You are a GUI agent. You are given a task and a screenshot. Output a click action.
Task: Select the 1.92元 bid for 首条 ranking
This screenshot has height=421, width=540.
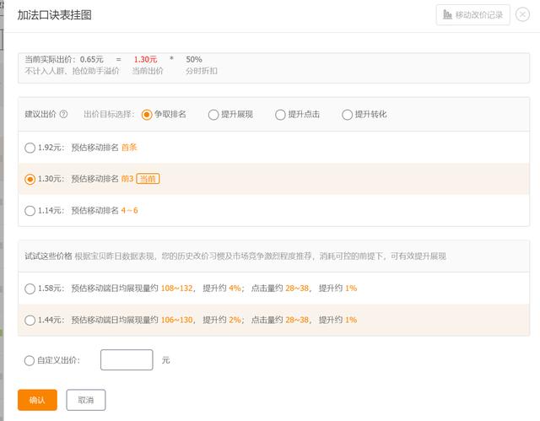click(x=30, y=148)
